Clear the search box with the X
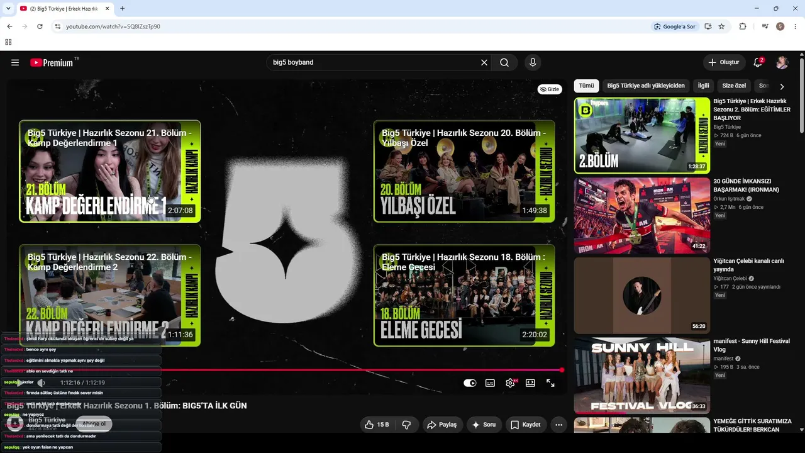This screenshot has height=453, width=805. [x=484, y=62]
